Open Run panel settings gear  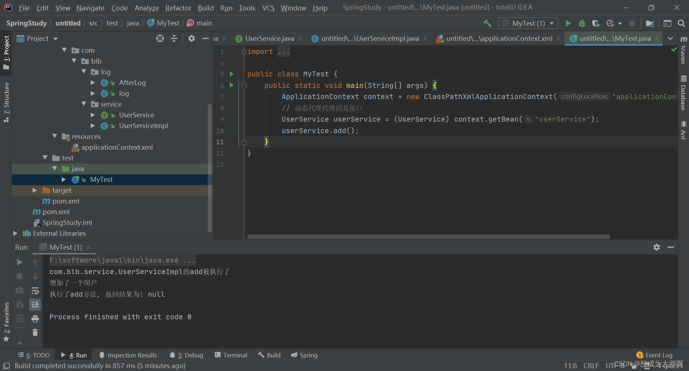tap(657, 247)
